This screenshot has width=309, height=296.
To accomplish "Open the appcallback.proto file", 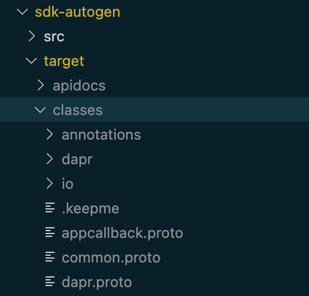I will click(123, 233).
